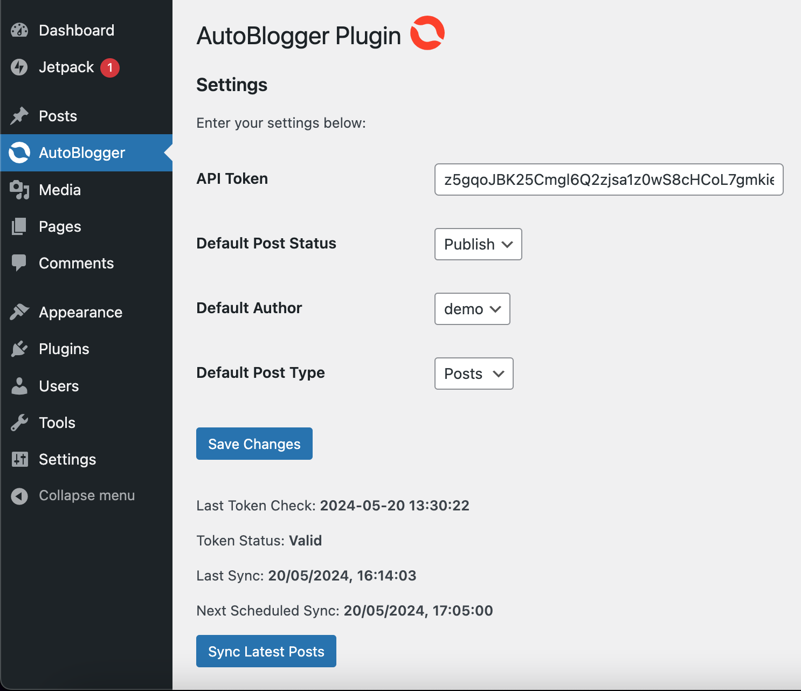This screenshot has height=691, width=801.
Task: Collapse the admin sidebar menu
Action: (x=86, y=495)
